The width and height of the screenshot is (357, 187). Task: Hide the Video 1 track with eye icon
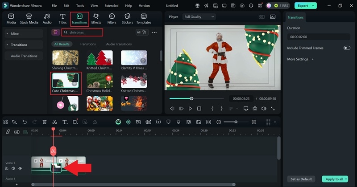[20, 168]
